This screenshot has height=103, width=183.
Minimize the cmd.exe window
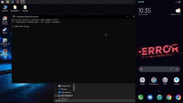(128, 17)
